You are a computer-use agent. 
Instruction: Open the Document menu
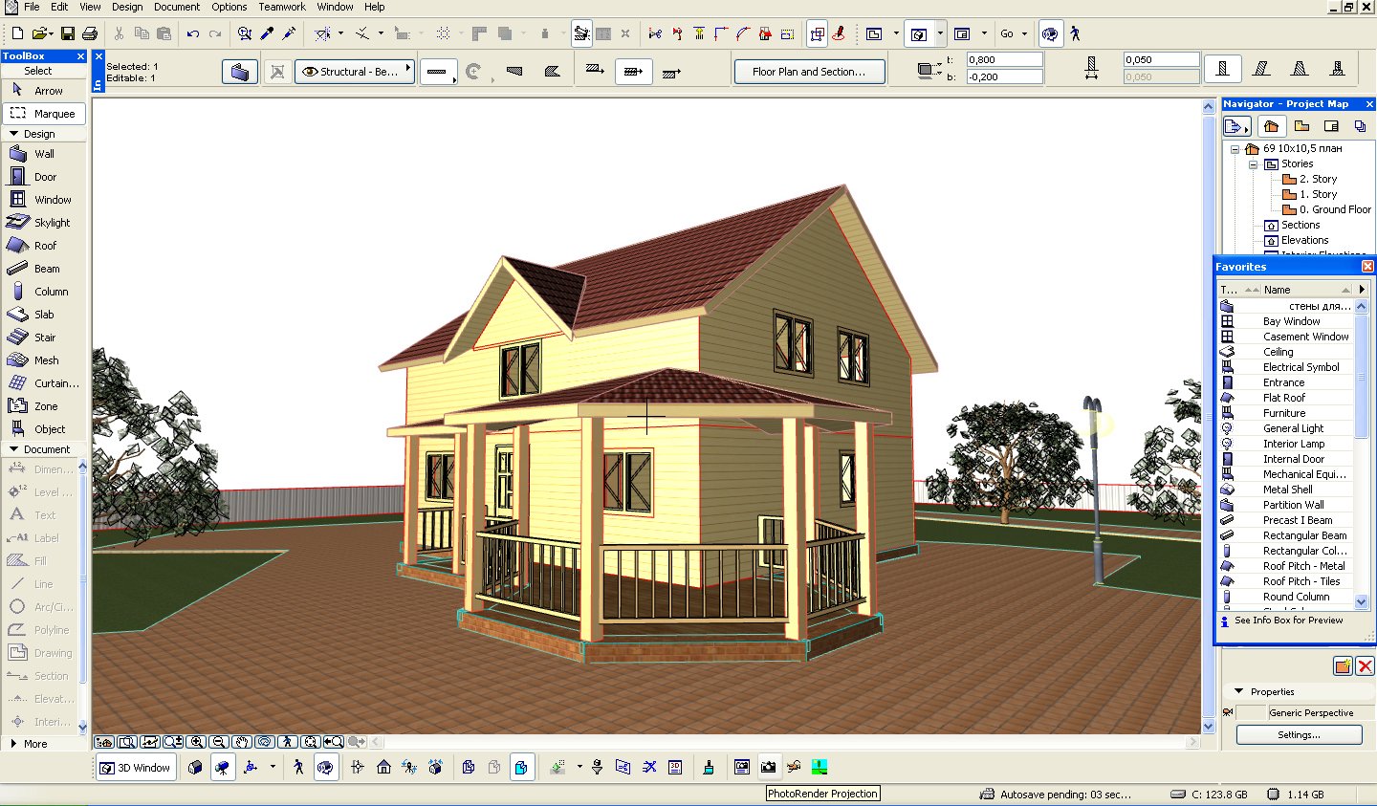point(177,7)
